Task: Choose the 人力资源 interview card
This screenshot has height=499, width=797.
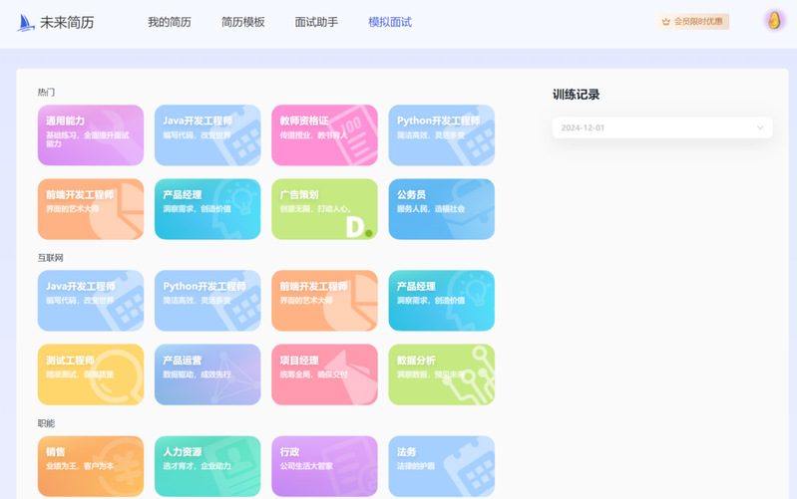Action: (207, 465)
